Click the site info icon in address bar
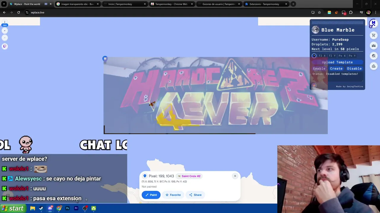 (x=27, y=12)
